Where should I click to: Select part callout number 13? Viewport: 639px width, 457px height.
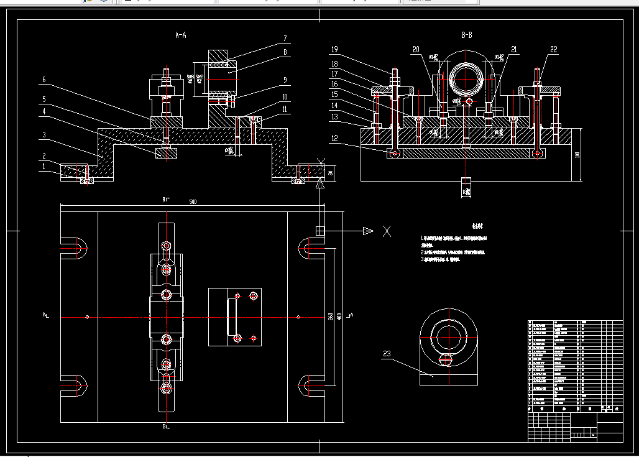(334, 117)
